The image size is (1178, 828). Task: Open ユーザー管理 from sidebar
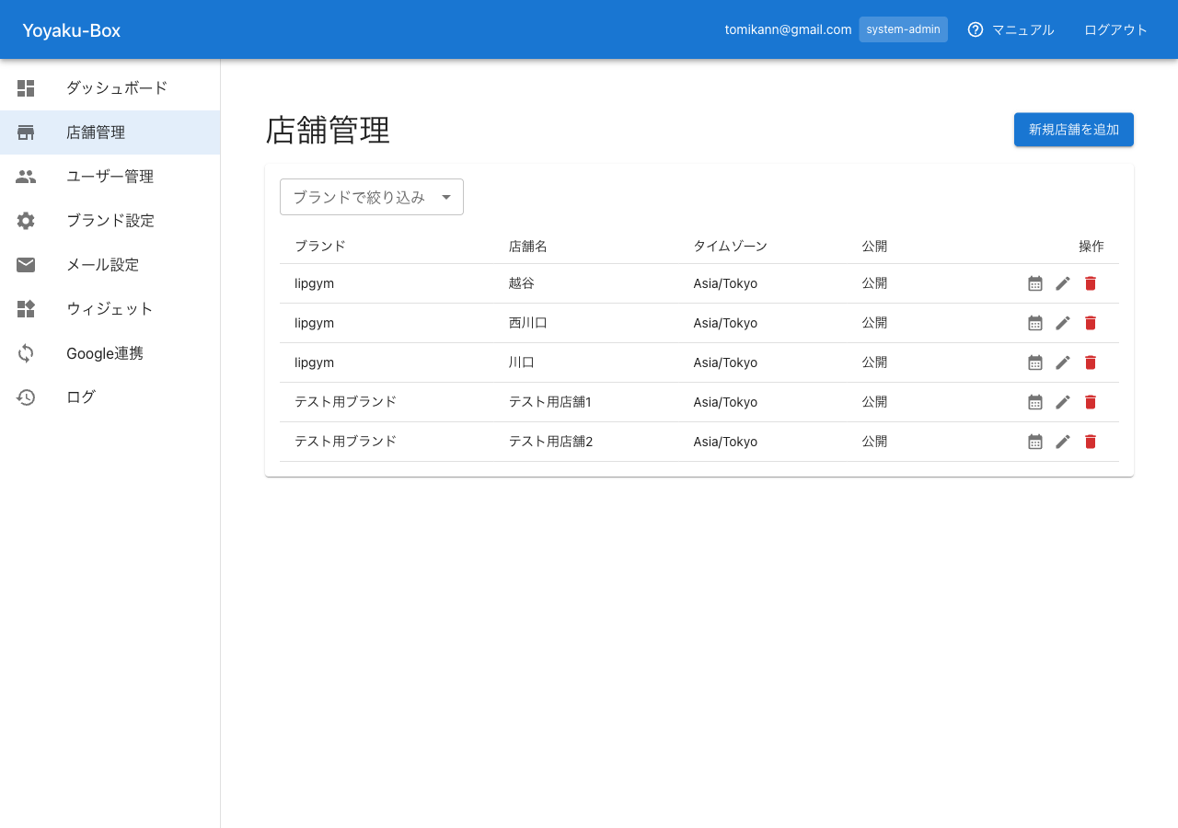110,177
